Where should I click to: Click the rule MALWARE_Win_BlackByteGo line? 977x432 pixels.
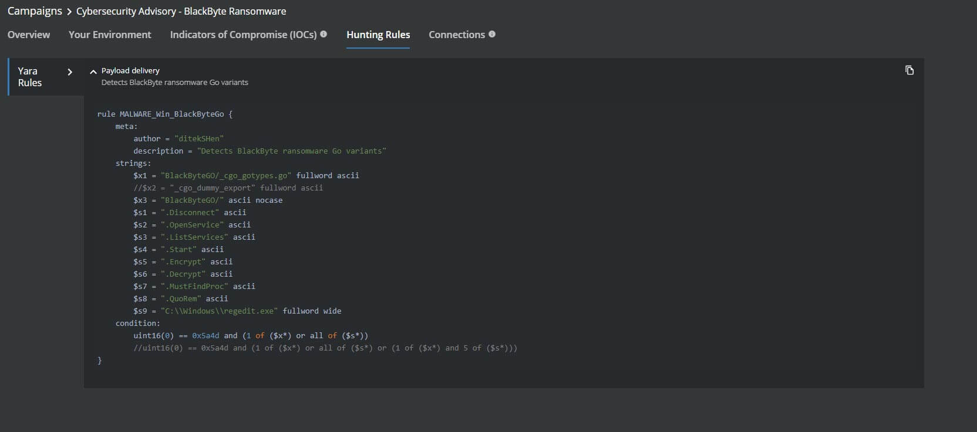[x=165, y=114]
